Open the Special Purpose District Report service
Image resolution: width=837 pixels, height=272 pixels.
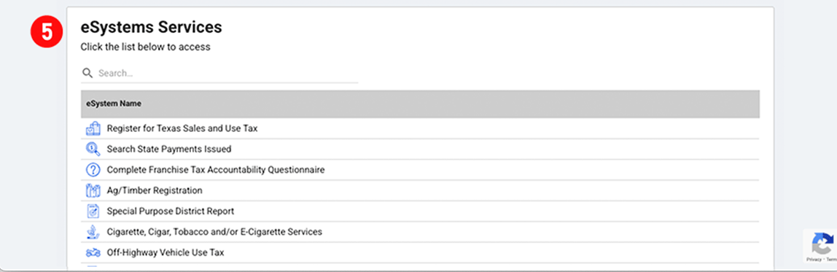(x=171, y=211)
